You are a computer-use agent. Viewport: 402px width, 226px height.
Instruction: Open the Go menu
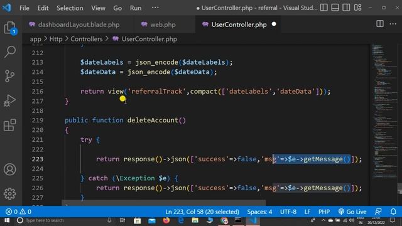[x=117, y=8]
